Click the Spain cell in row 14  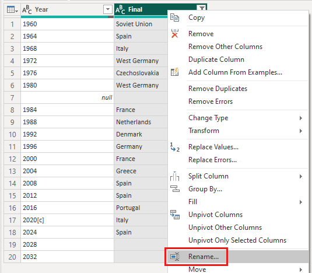(141, 184)
